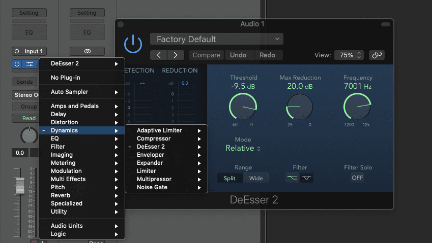Image resolution: width=432 pixels, height=243 pixels.
Task: Toggle Filter Solo OFF button
Action: tap(357, 178)
